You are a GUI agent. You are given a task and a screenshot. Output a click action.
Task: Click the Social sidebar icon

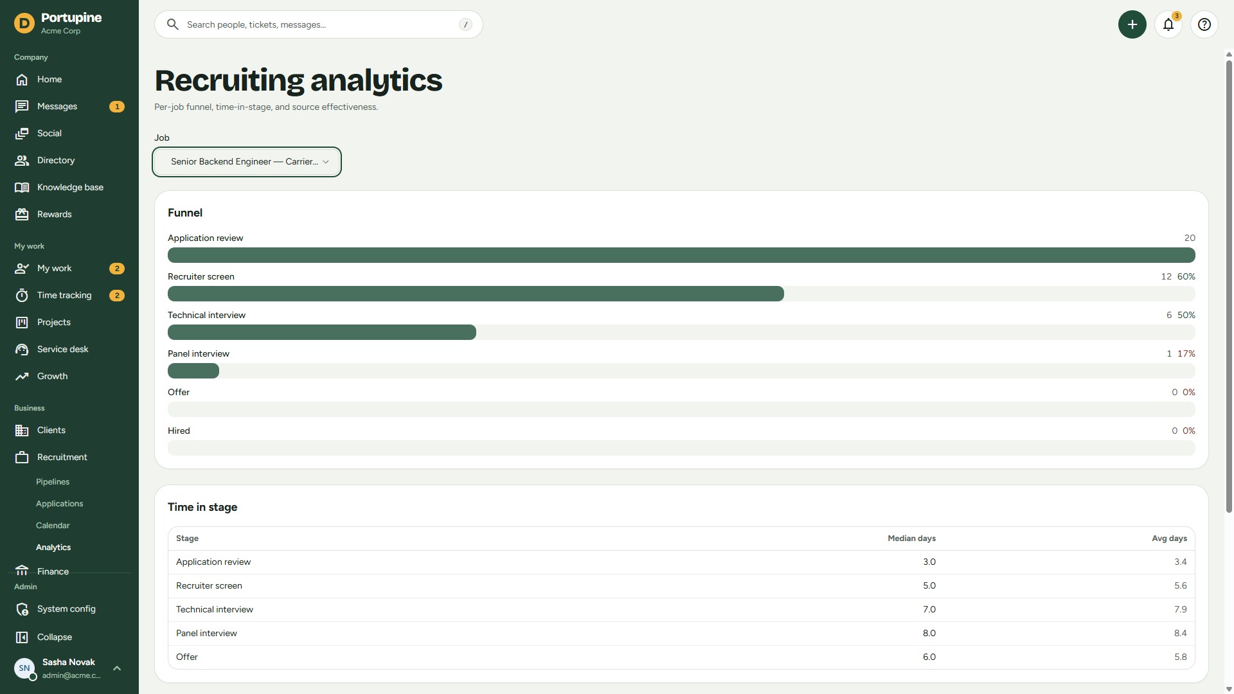point(22,134)
